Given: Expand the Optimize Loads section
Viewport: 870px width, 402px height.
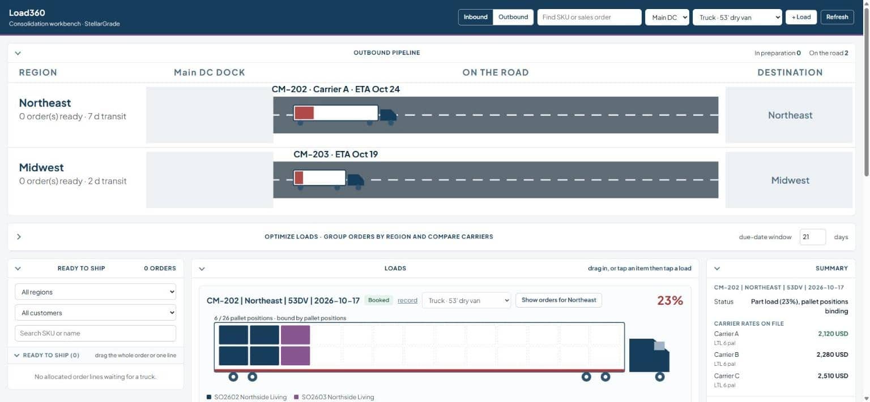Looking at the screenshot, I should tap(19, 237).
